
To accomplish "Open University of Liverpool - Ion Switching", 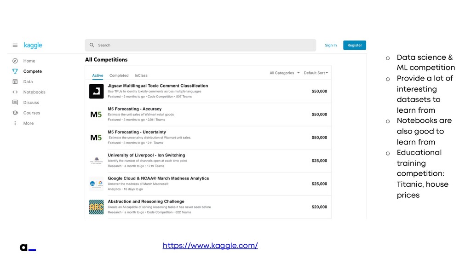I will [x=146, y=156].
